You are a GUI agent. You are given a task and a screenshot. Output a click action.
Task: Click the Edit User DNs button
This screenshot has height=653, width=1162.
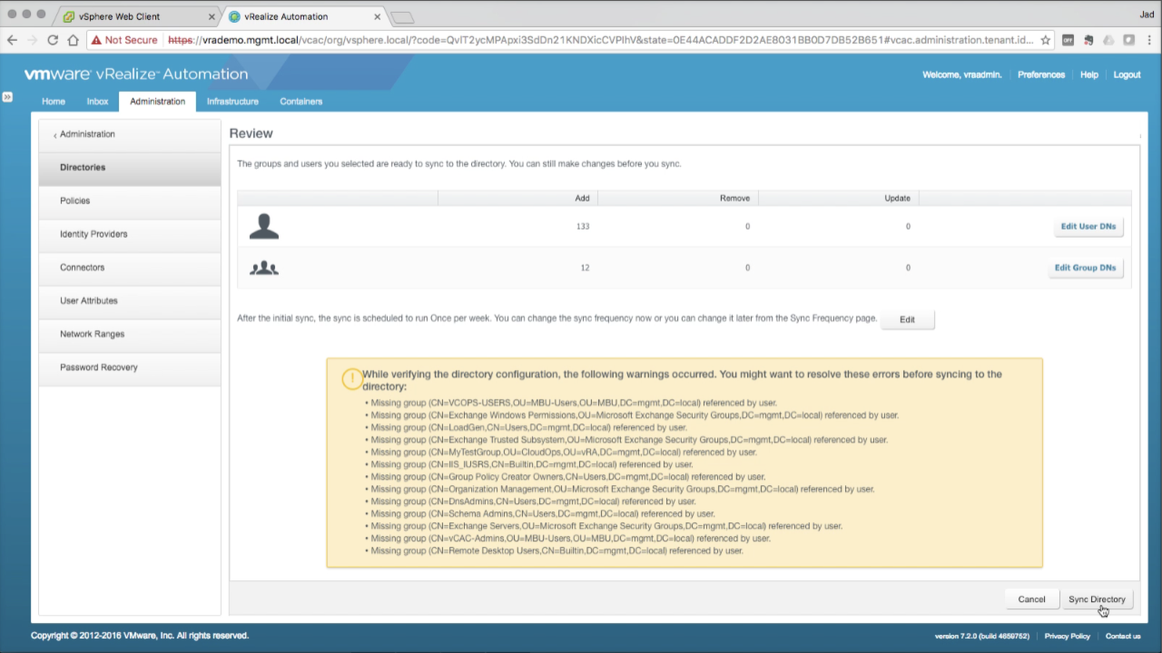click(x=1088, y=227)
